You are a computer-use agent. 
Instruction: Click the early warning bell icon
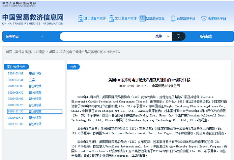(x=173, y=19)
